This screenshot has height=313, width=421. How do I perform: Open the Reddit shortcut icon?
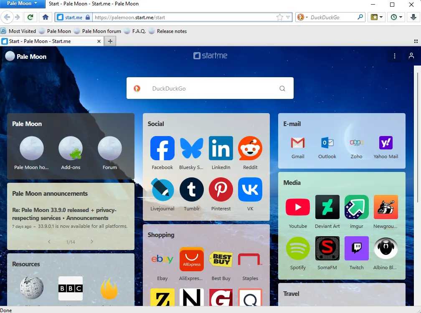tap(250, 148)
